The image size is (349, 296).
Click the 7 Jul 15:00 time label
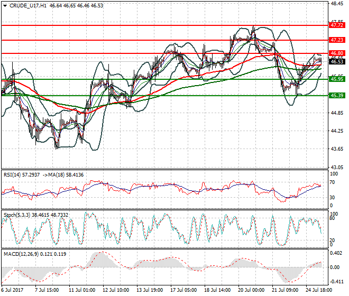(47, 290)
